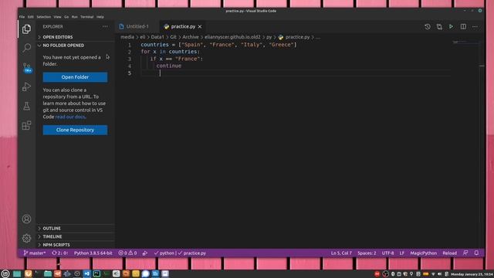Change language mode MagicPython

click(424, 253)
